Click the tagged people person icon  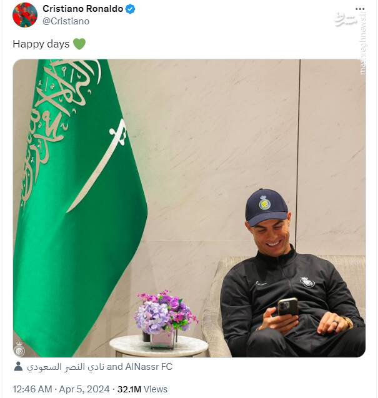(18, 367)
